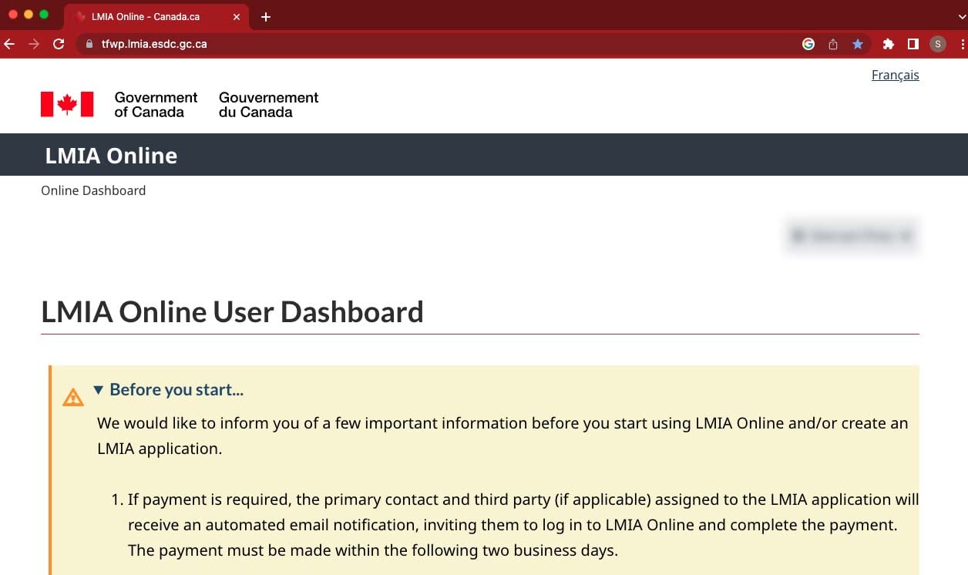Switch the language to Français
Screen dimensions: 968x575
(895, 75)
